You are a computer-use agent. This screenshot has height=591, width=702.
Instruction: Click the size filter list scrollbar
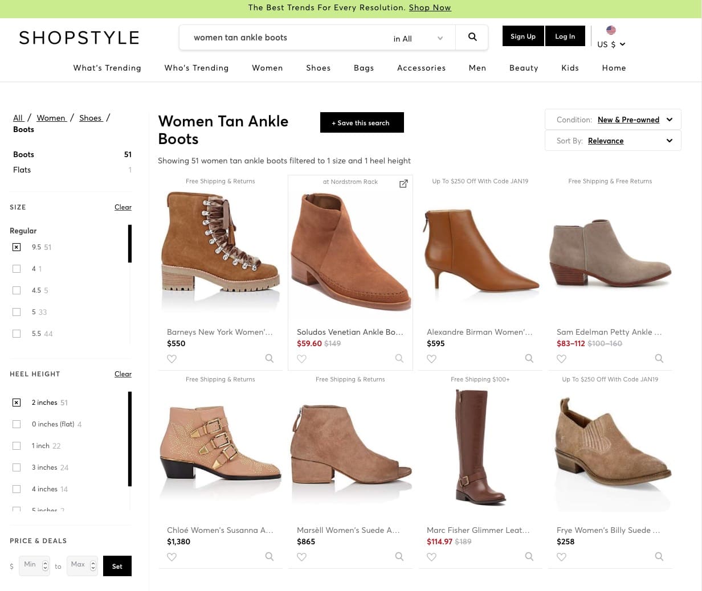pos(130,244)
